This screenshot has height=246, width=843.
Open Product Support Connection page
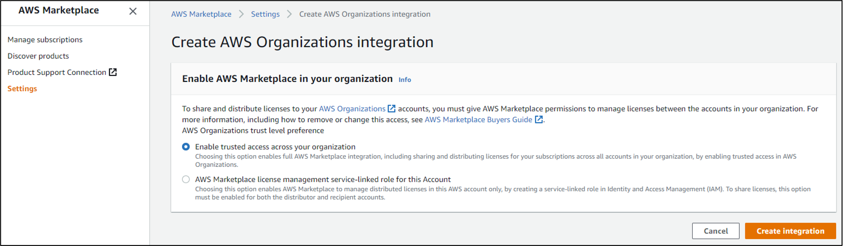(x=57, y=72)
